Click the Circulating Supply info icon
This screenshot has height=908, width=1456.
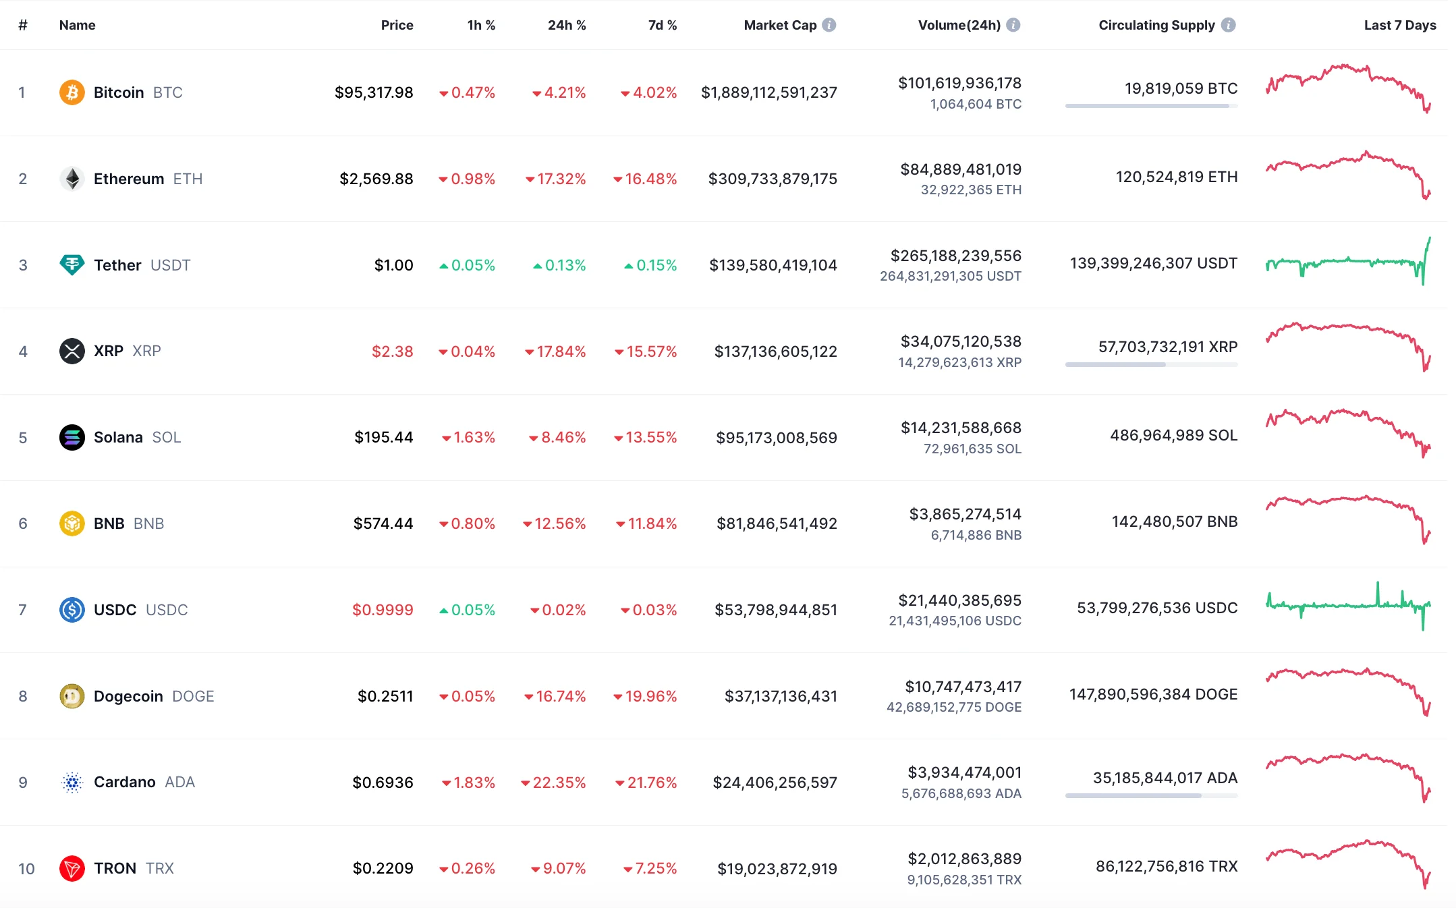[x=1229, y=25]
